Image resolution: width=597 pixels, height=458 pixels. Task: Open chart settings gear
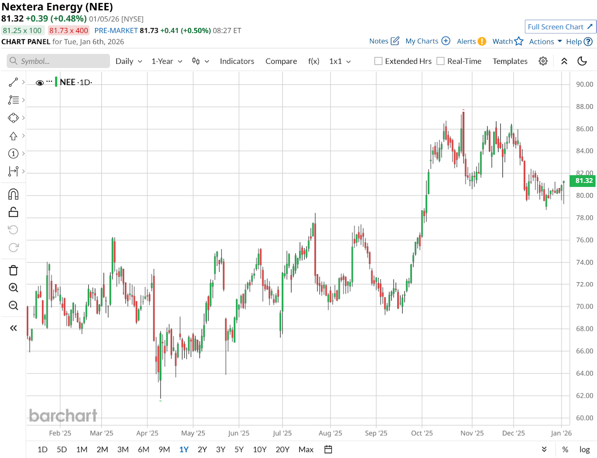pos(543,61)
